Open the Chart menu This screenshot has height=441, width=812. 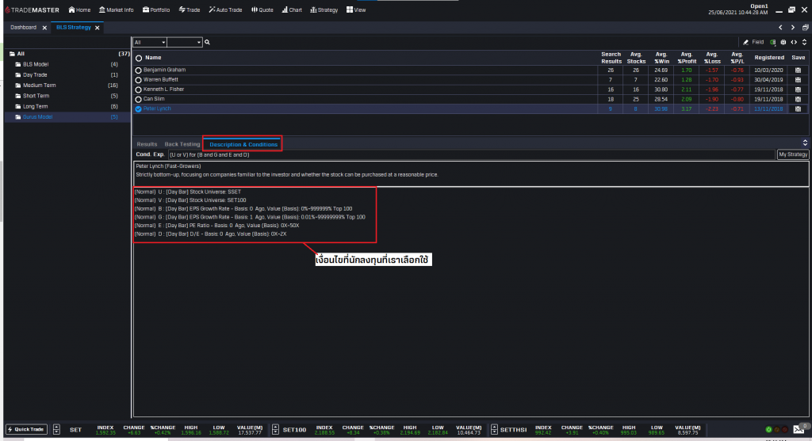pyautogui.click(x=292, y=10)
